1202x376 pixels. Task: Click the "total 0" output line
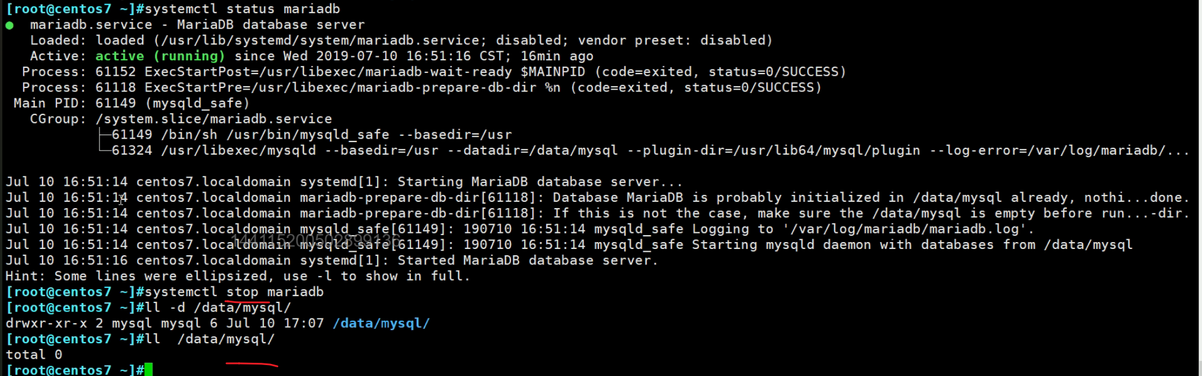point(34,355)
